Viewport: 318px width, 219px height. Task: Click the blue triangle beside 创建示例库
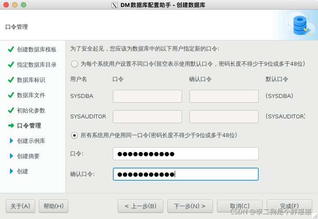coord(11,141)
